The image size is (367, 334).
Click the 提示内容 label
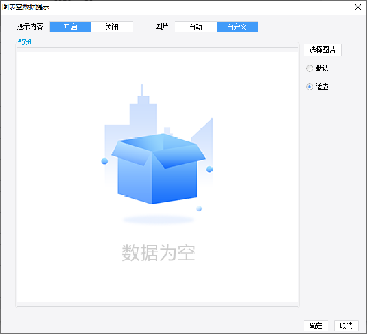(x=30, y=26)
